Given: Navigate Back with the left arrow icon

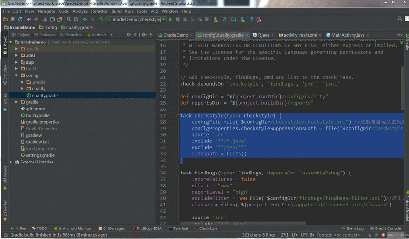Looking at the screenshot, I should click(x=85, y=19).
